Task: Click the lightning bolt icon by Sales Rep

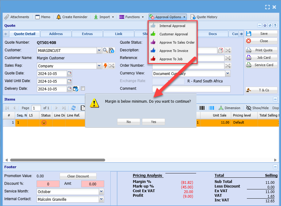Action: [x=105, y=66]
